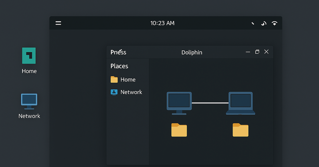The height and width of the screenshot is (167, 319).
Task: Click the Places panel header
Action: coord(119,66)
